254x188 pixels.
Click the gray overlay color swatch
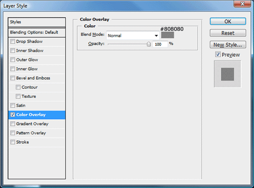[x=168, y=35]
